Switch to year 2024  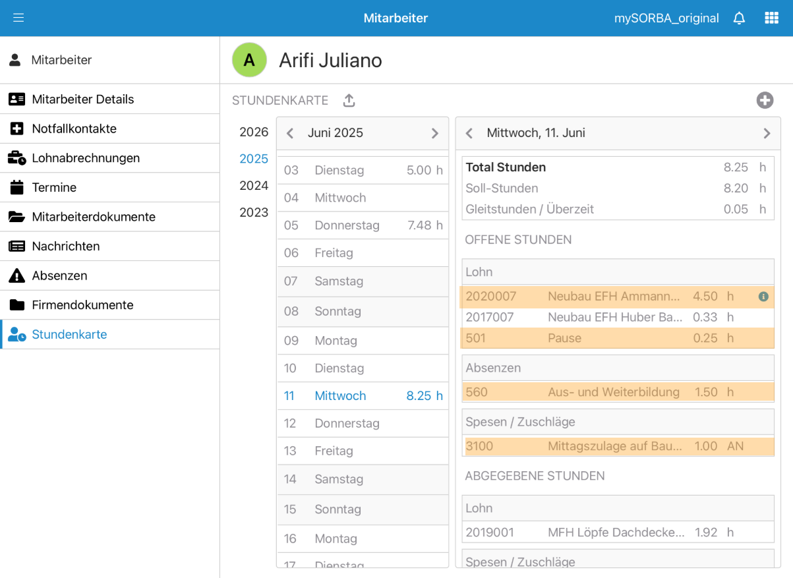254,186
